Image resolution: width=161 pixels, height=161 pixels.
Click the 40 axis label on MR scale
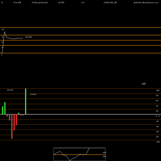tap(157, 106)
